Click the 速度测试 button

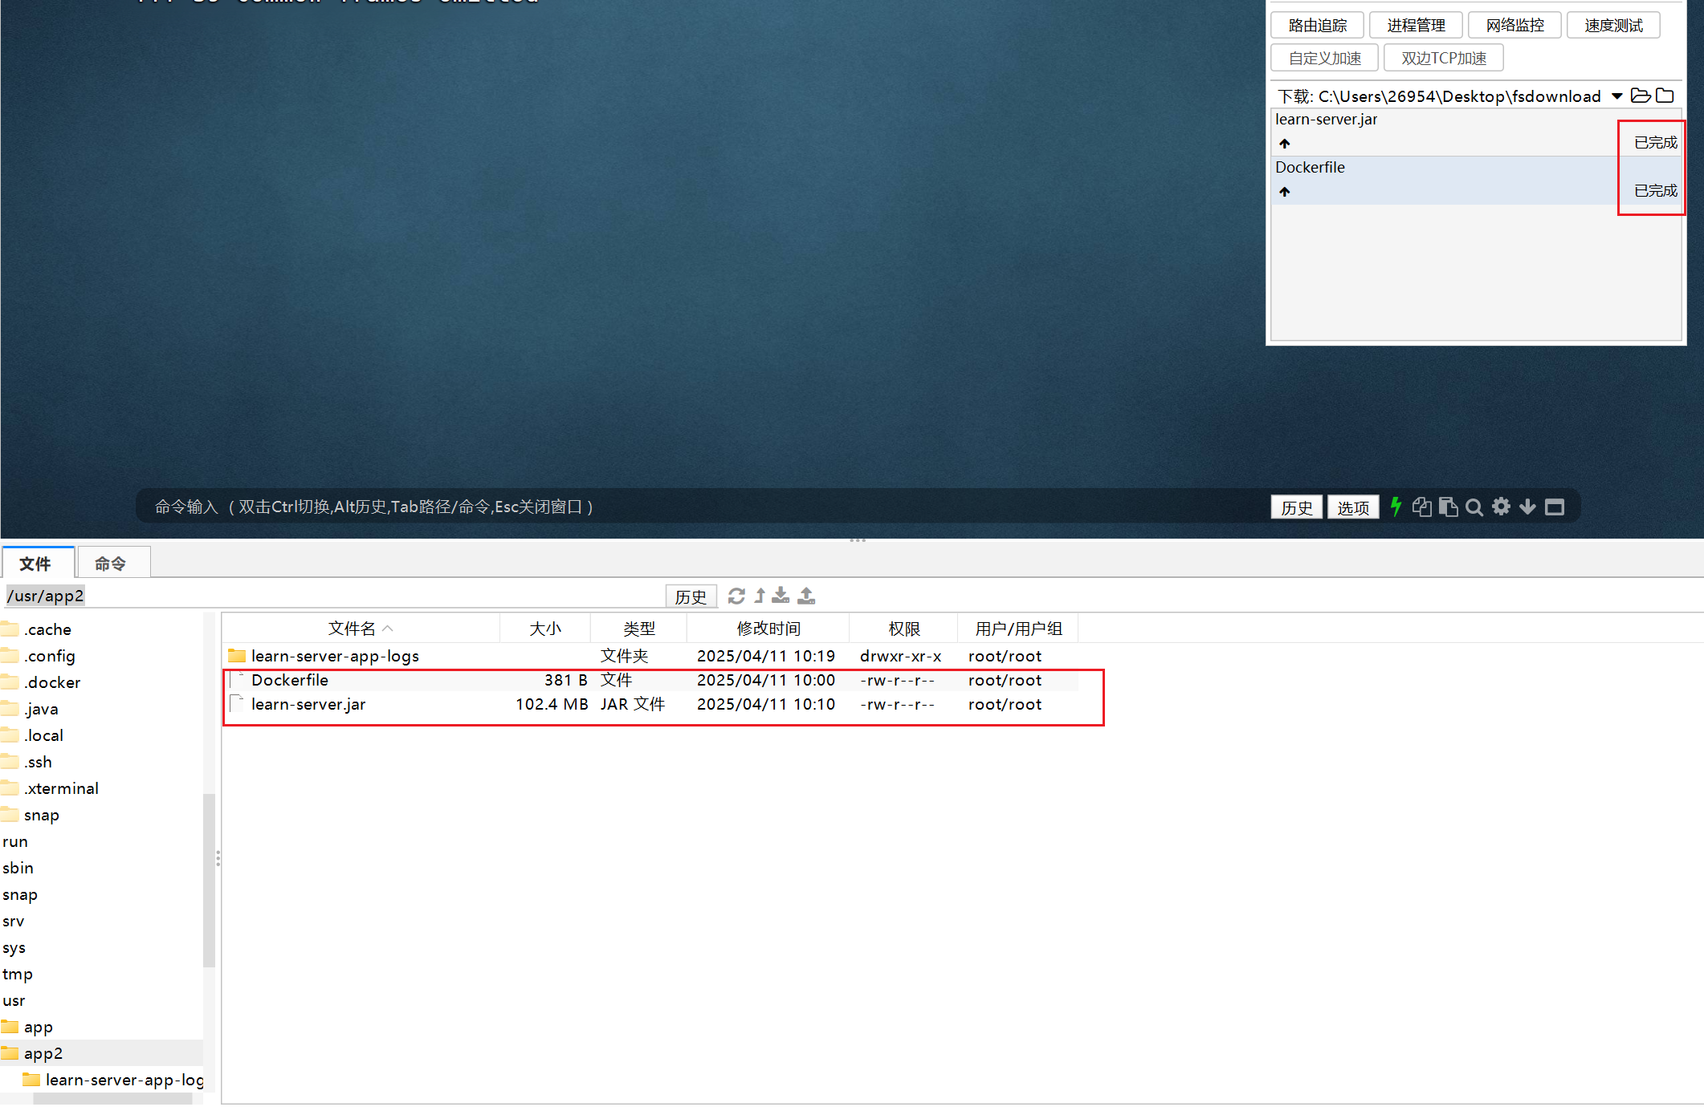[1612, 26]
